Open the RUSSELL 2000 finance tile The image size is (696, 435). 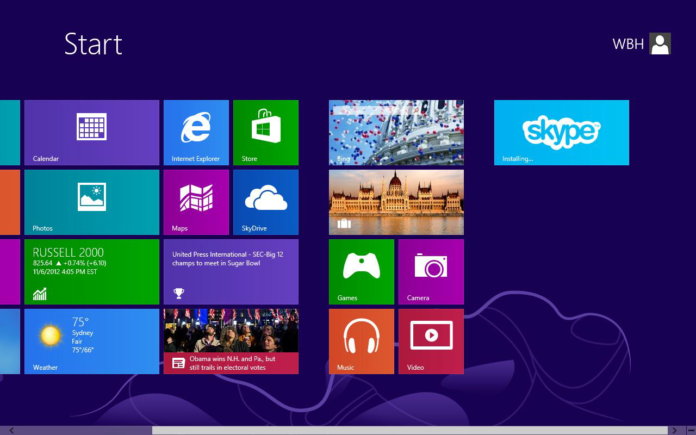click(x=92, y=272)
